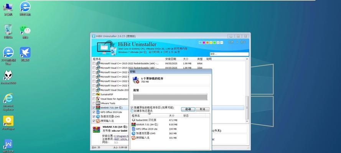The height and width of the screenshot is (153, 341).
Task: Choose the orange theme swatch
Action: tap(208, 42)
